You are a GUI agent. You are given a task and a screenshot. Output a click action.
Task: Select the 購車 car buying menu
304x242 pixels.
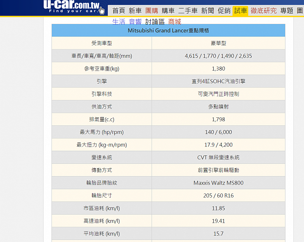pos(168,11)
